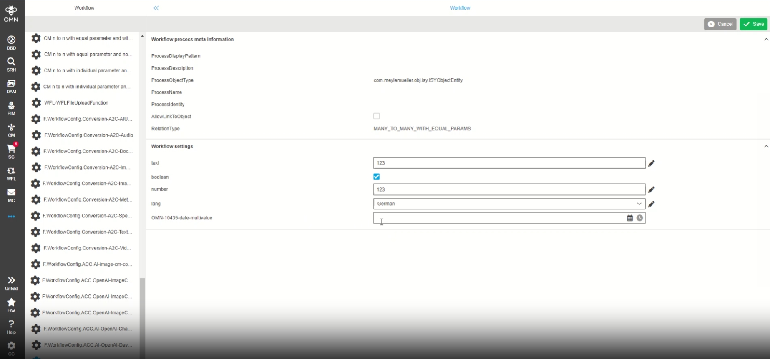Select F.WorkflowConfig.Conversion-A2C-Audio list item
Image resolution: width=770 pixels, height=359 pixels.
click(x=88, y=135)
